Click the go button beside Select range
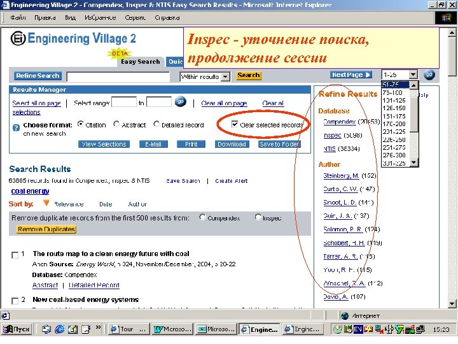This screenshot has height=344, width=458. pos(181,102)
